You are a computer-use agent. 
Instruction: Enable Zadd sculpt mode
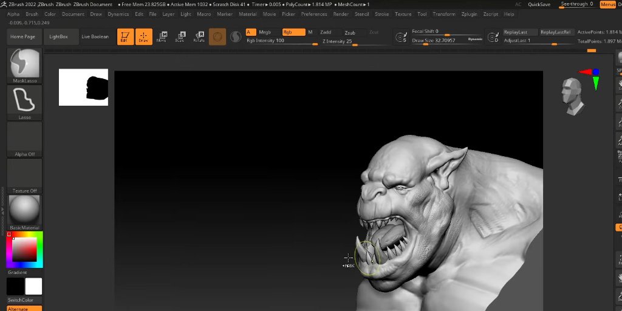[326, 32]
